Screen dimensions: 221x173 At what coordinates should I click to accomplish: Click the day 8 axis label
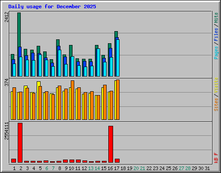[60, 168]
